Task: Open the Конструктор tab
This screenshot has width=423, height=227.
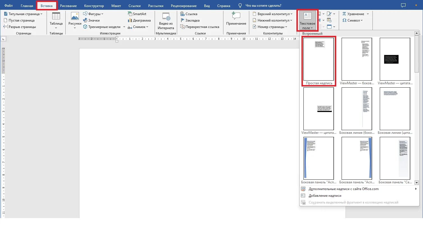Action: pyautogui.click(x=94, y=6)
